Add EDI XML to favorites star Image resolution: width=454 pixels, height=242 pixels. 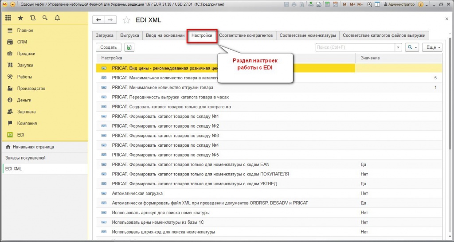(x=126, y=20)
